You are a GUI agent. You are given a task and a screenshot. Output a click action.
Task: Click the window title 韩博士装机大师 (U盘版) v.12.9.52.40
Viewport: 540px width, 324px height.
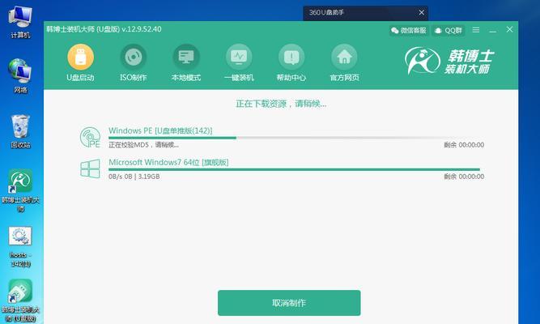click(x=104, y=29)
